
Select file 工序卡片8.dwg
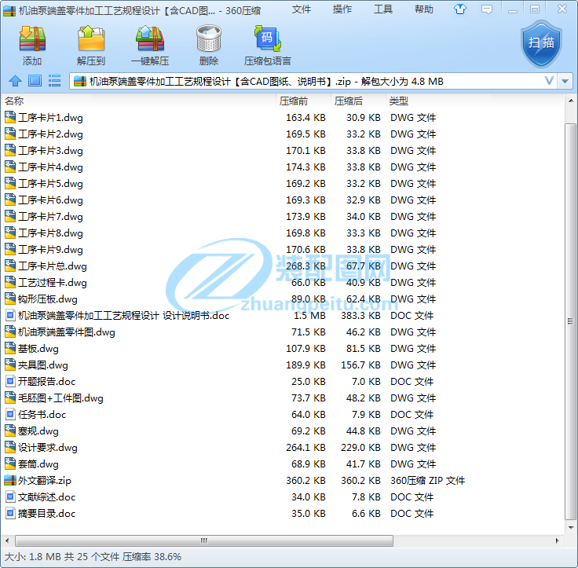50,233
